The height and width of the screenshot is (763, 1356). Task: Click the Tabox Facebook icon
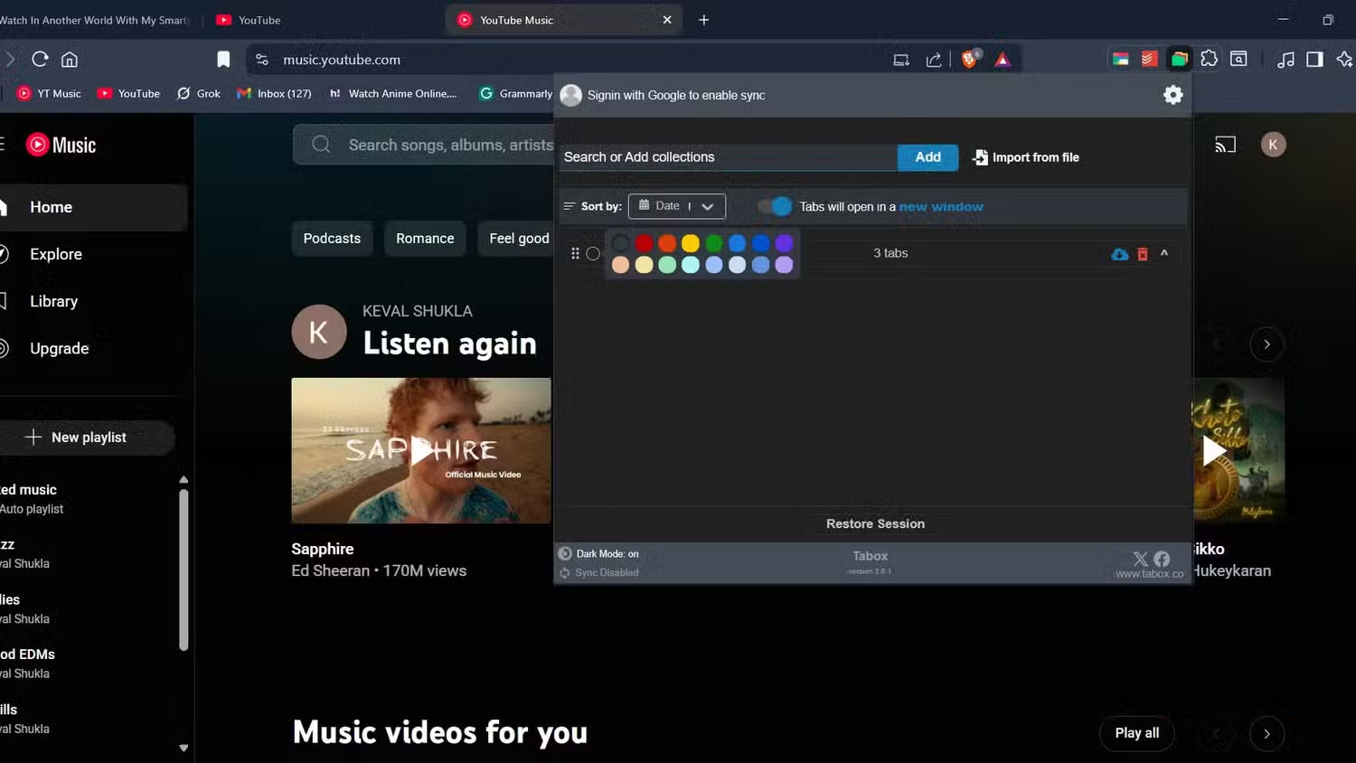(1162, 558)
